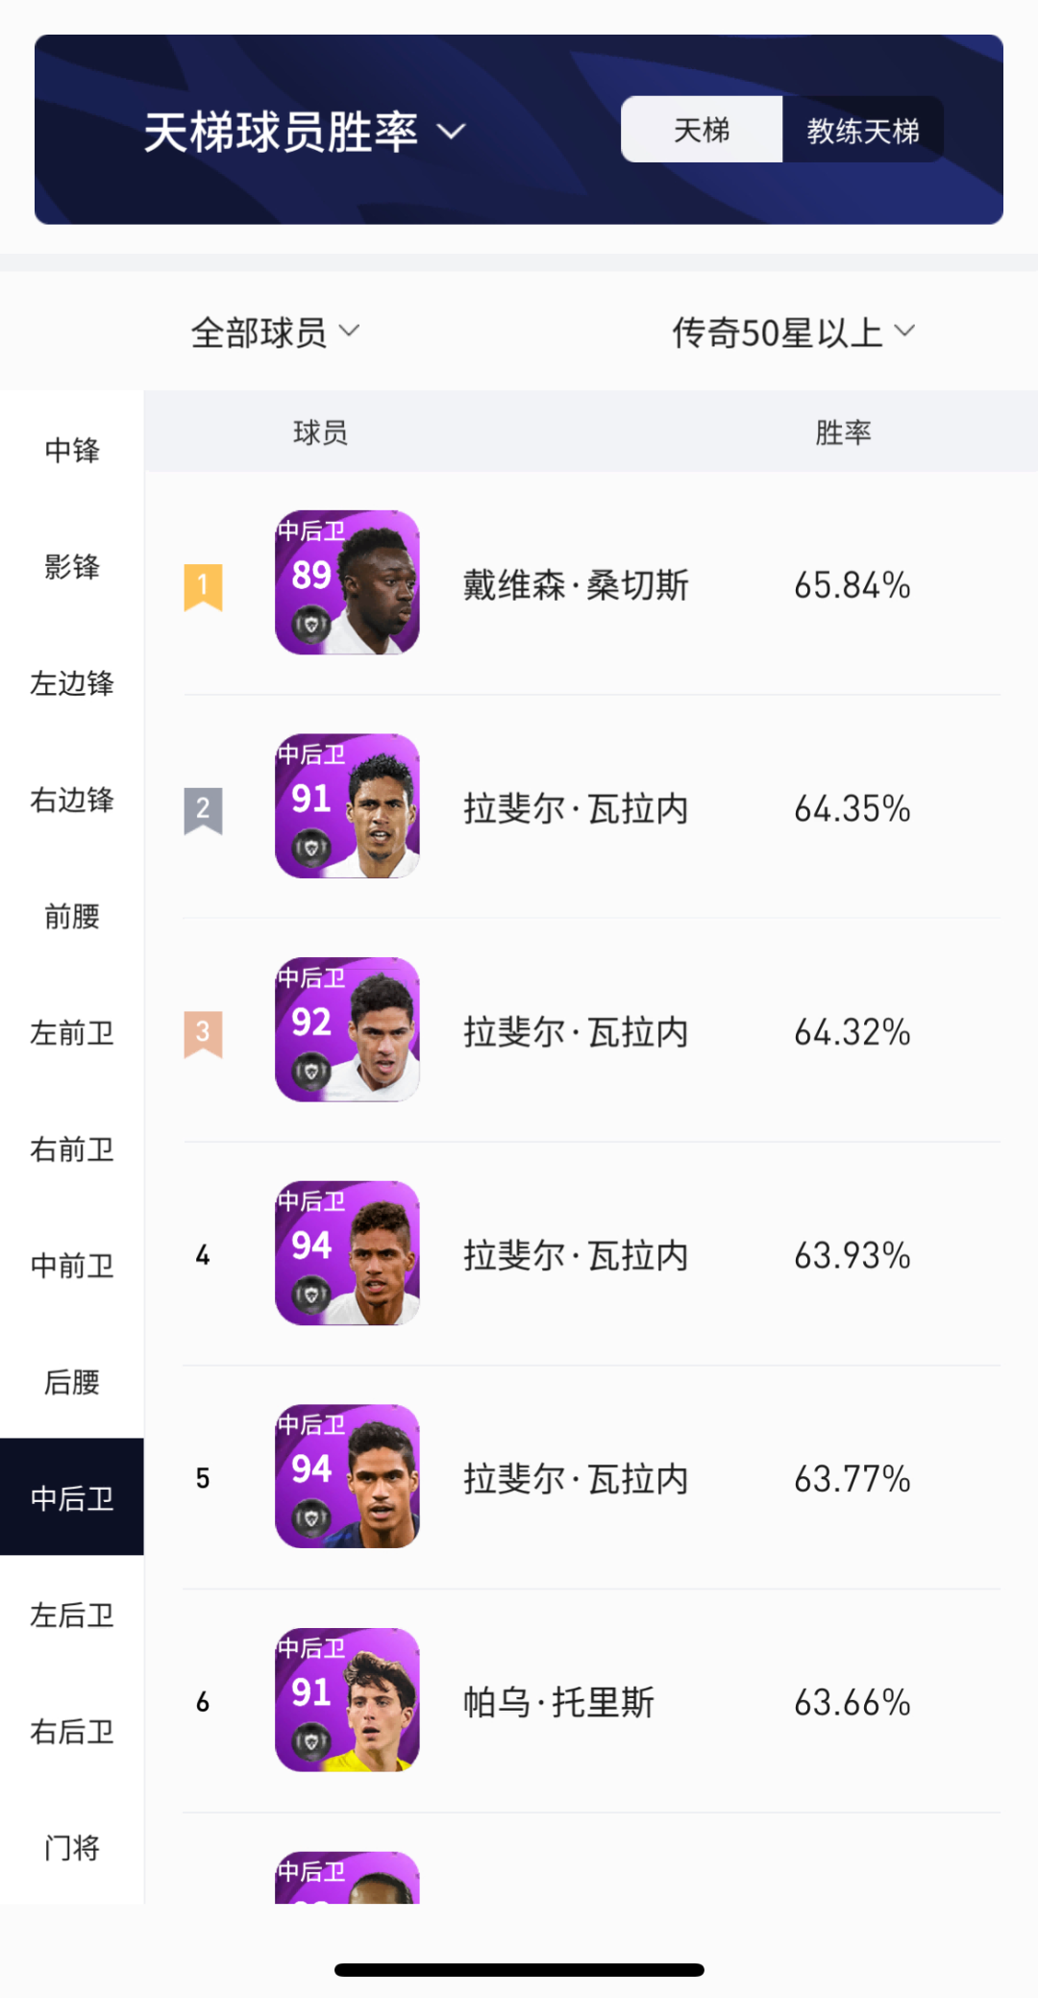Select the 门将 position tab
Viewport: 1038px width, 1998px height.
point(72,1847)
